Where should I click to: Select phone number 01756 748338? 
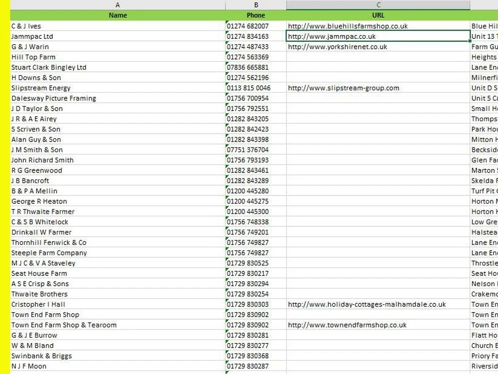pyautogui.click(x=255, y=222)
